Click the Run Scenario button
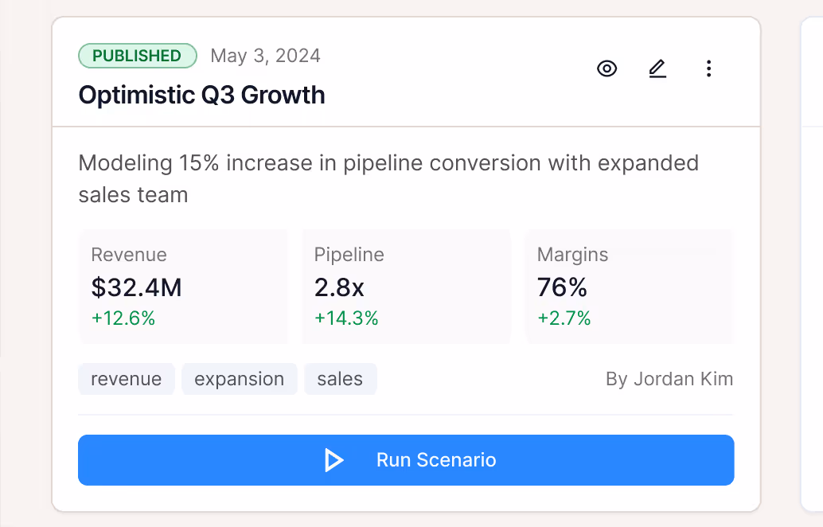Viewport: 823px width, 527px height. tap(406, 460)
